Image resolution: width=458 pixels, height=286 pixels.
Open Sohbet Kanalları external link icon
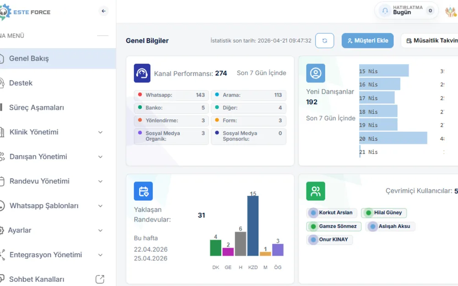[x=100, y=279]
